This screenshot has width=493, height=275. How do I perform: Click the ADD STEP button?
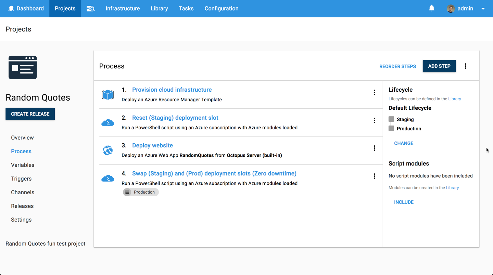[439, 66]
